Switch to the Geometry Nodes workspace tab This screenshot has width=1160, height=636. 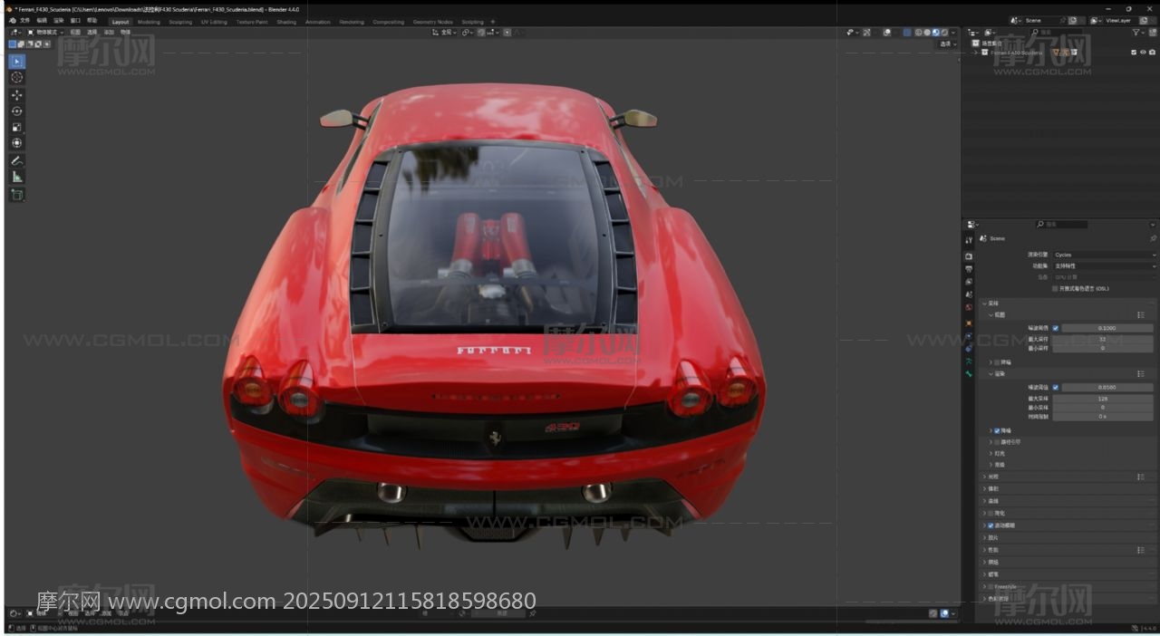432,22
